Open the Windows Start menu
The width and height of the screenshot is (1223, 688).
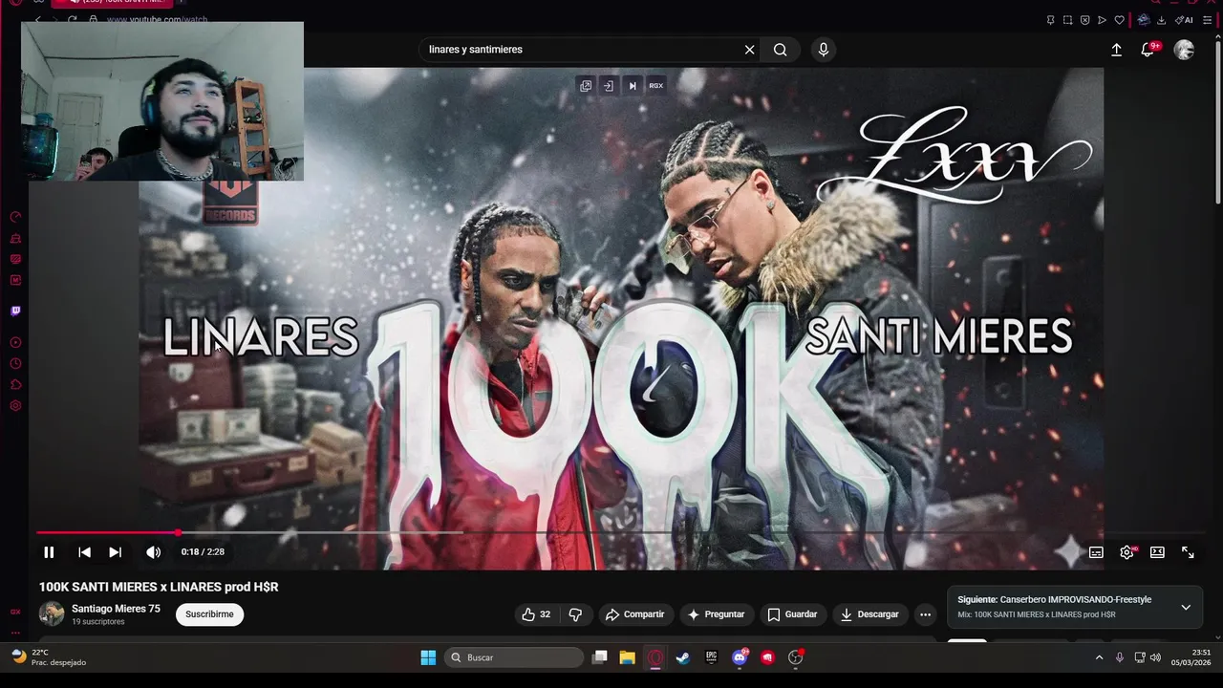pos(428,657)
